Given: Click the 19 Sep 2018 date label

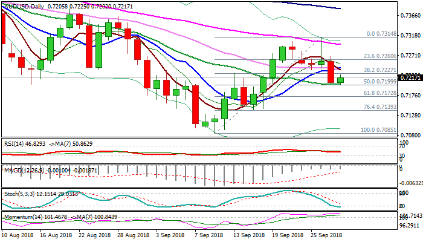Looking at the screenshot, I should pyautogui.click(x=288, y=234).
